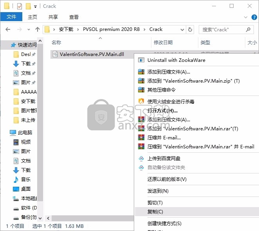
Task: Click chevron after 安下载 in address path
Action: (x=78, y=30)
